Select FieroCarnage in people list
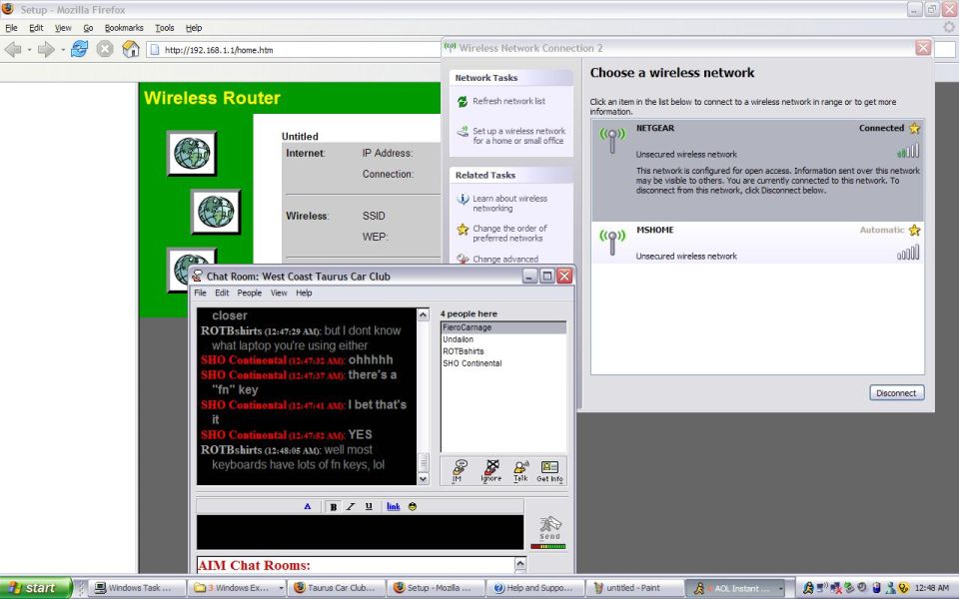This screenshot has width=959, height=599. tap(503, 327)
